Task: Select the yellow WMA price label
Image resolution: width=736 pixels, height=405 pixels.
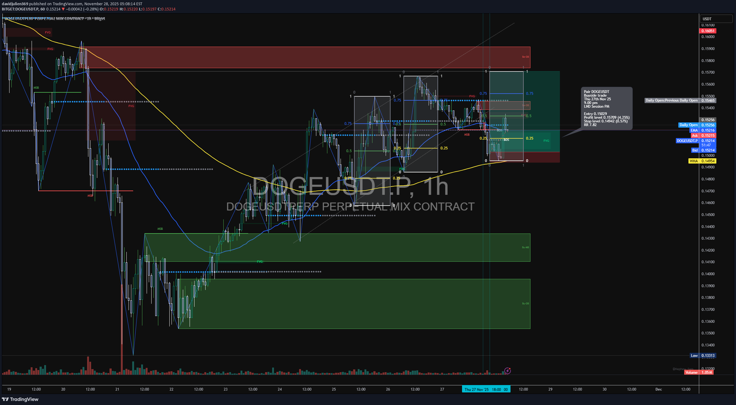Action: pos(693,161)
